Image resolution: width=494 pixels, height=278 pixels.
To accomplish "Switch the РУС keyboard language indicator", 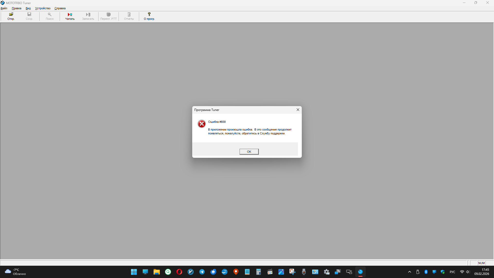I will (x=452, y=272).
